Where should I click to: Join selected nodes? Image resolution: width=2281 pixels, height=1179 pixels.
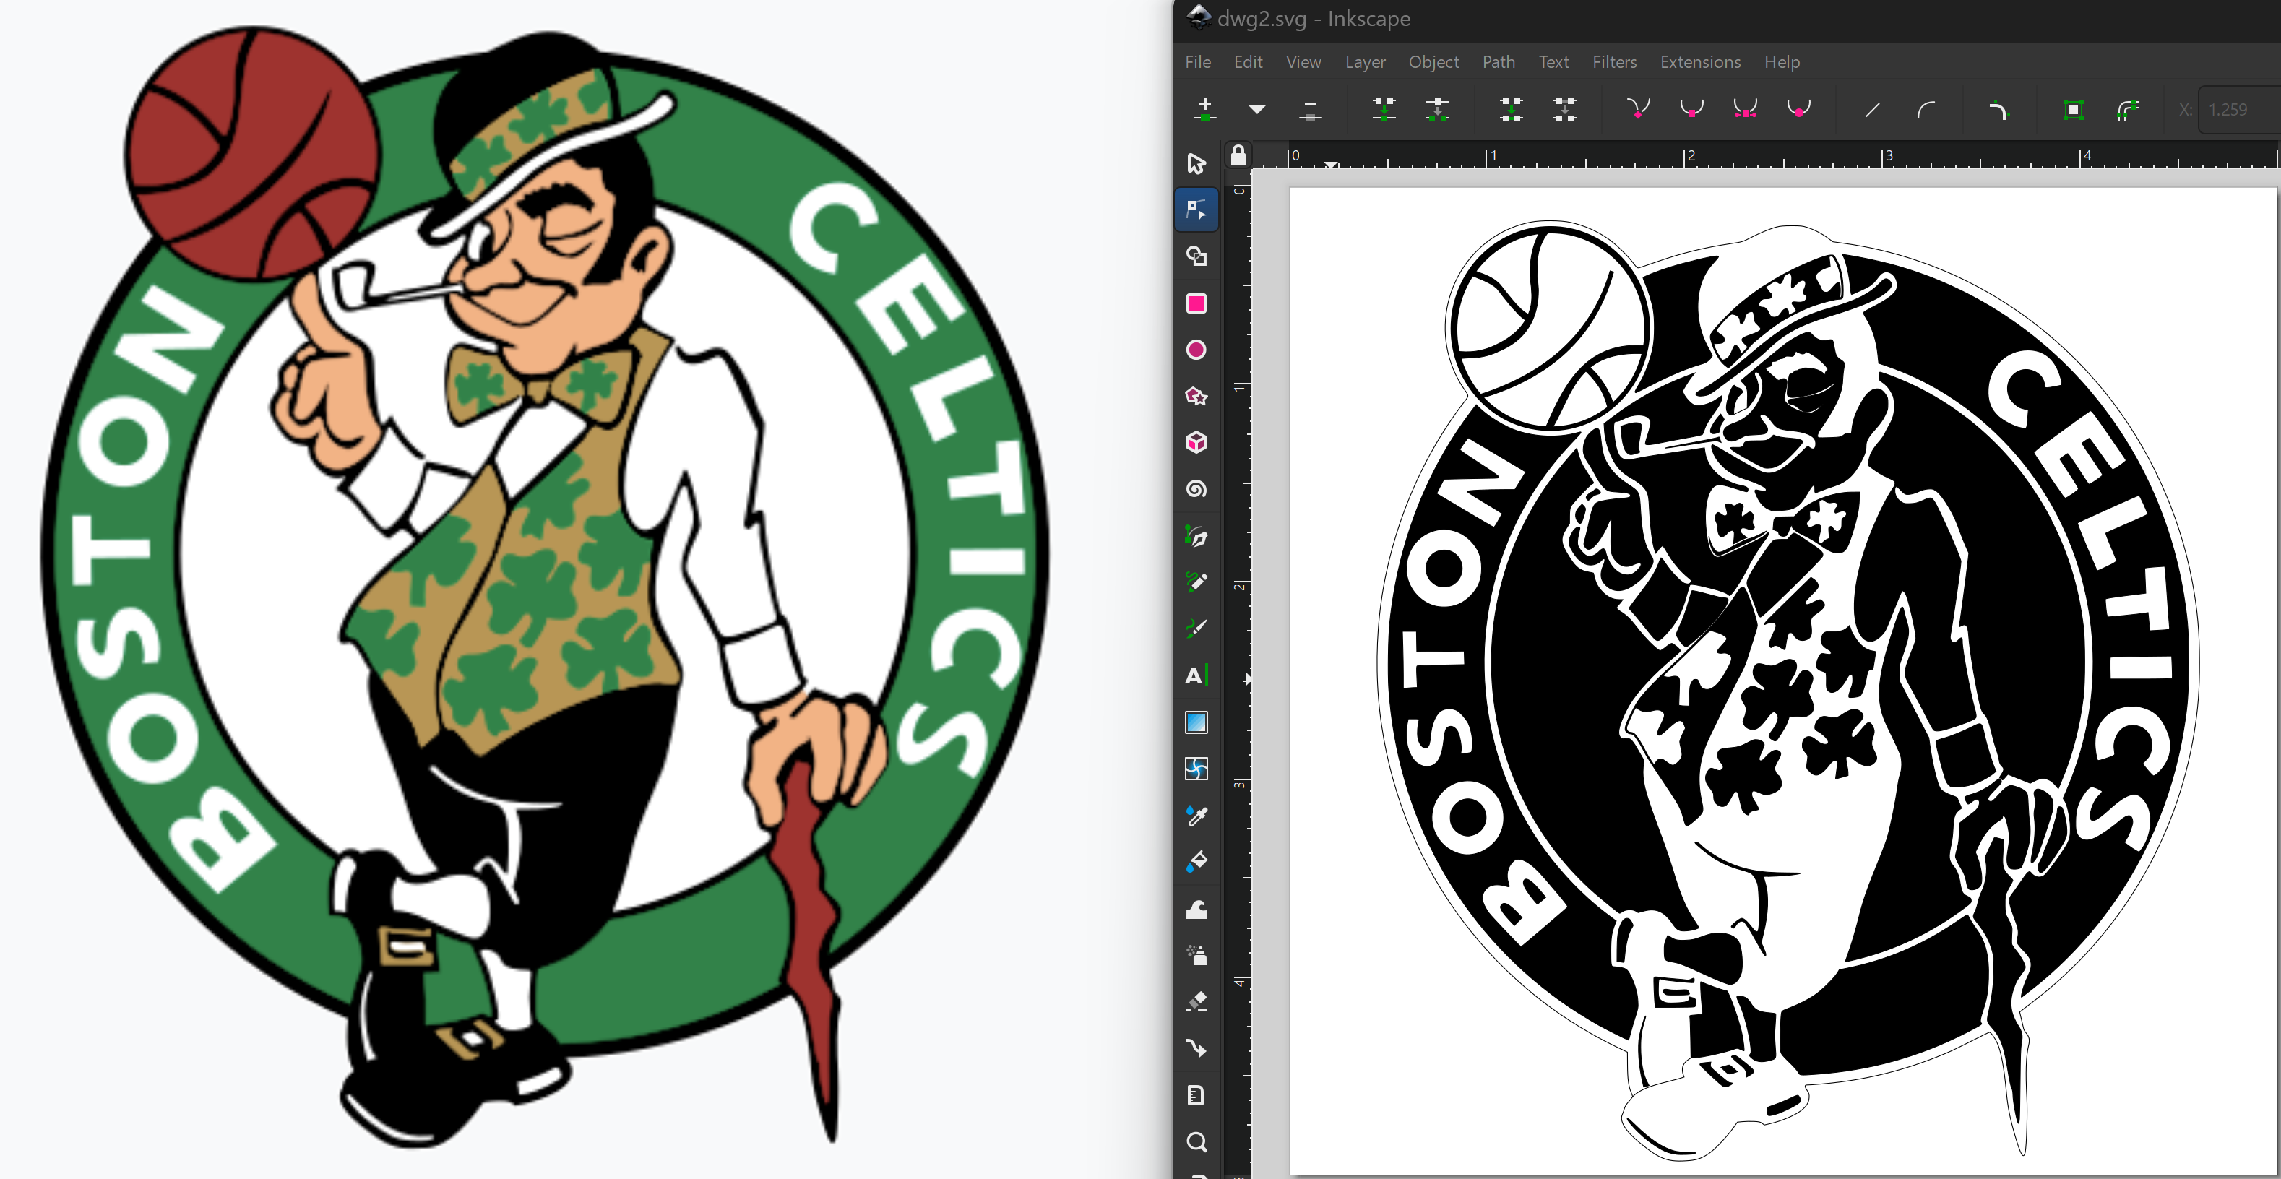(x=1384, y=110)
